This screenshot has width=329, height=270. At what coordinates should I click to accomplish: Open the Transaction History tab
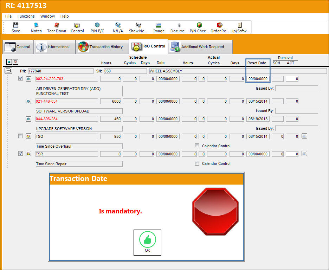[x=102, y=47]
